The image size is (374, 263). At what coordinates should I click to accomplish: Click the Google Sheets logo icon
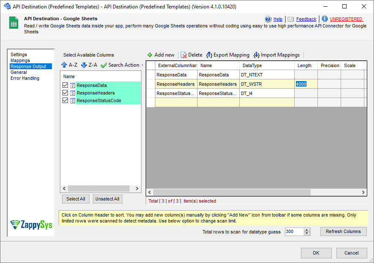14,23
